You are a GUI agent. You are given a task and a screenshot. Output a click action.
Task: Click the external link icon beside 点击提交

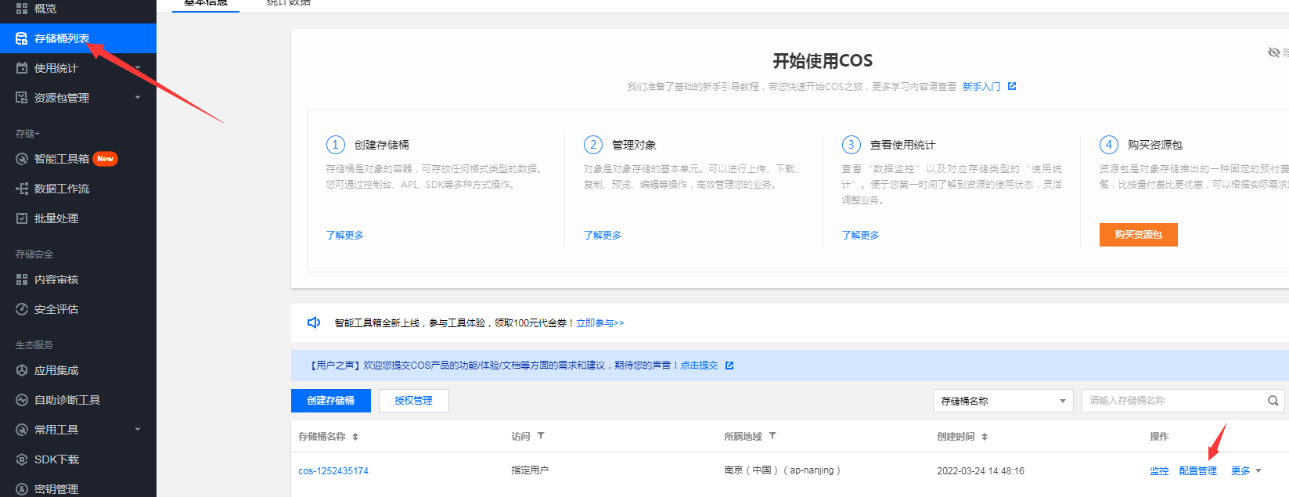tap(729, 366)
